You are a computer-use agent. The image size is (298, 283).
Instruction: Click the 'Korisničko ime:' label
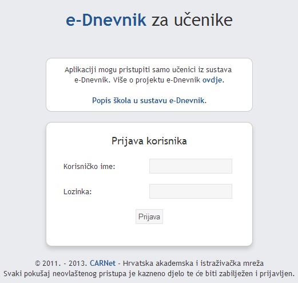pos(89,166)
